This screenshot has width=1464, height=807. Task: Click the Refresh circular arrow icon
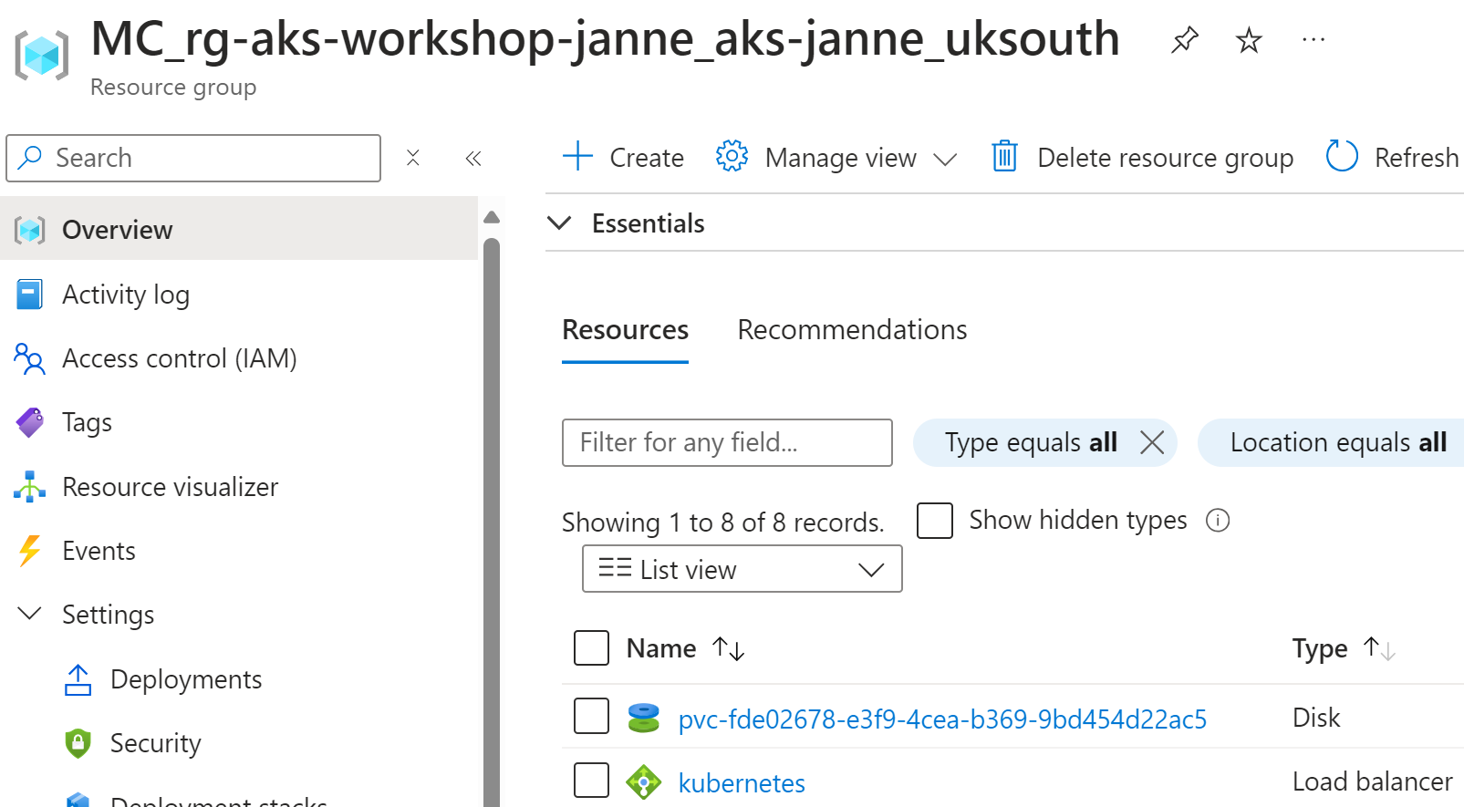1342,157
